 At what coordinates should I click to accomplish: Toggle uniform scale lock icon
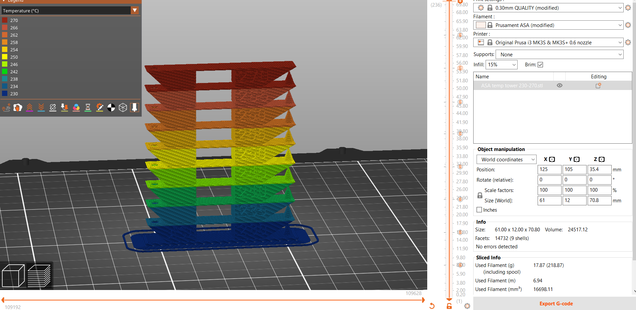(480, 195)
